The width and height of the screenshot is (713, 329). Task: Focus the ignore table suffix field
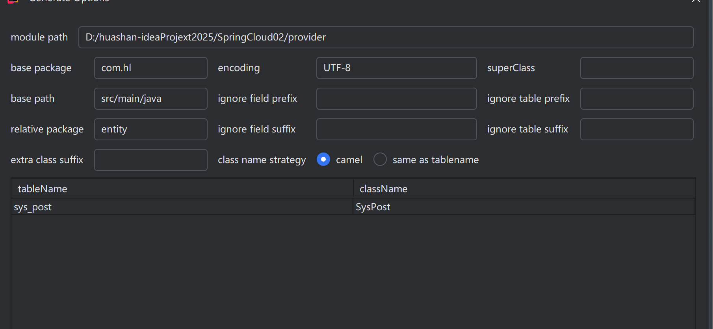(x=637, y=129)
